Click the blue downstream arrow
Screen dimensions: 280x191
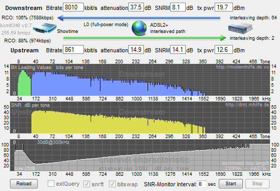tap(139, 18)
